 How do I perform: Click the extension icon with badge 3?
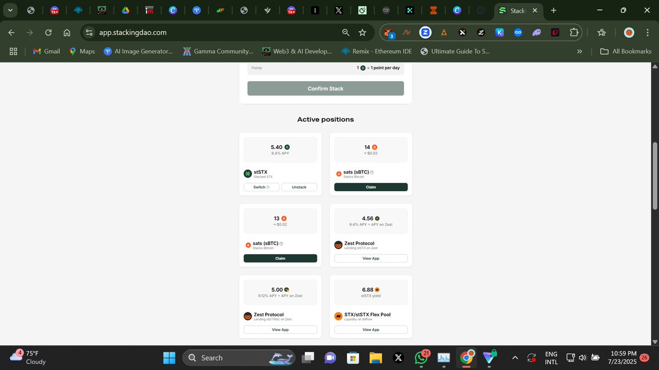388,33
